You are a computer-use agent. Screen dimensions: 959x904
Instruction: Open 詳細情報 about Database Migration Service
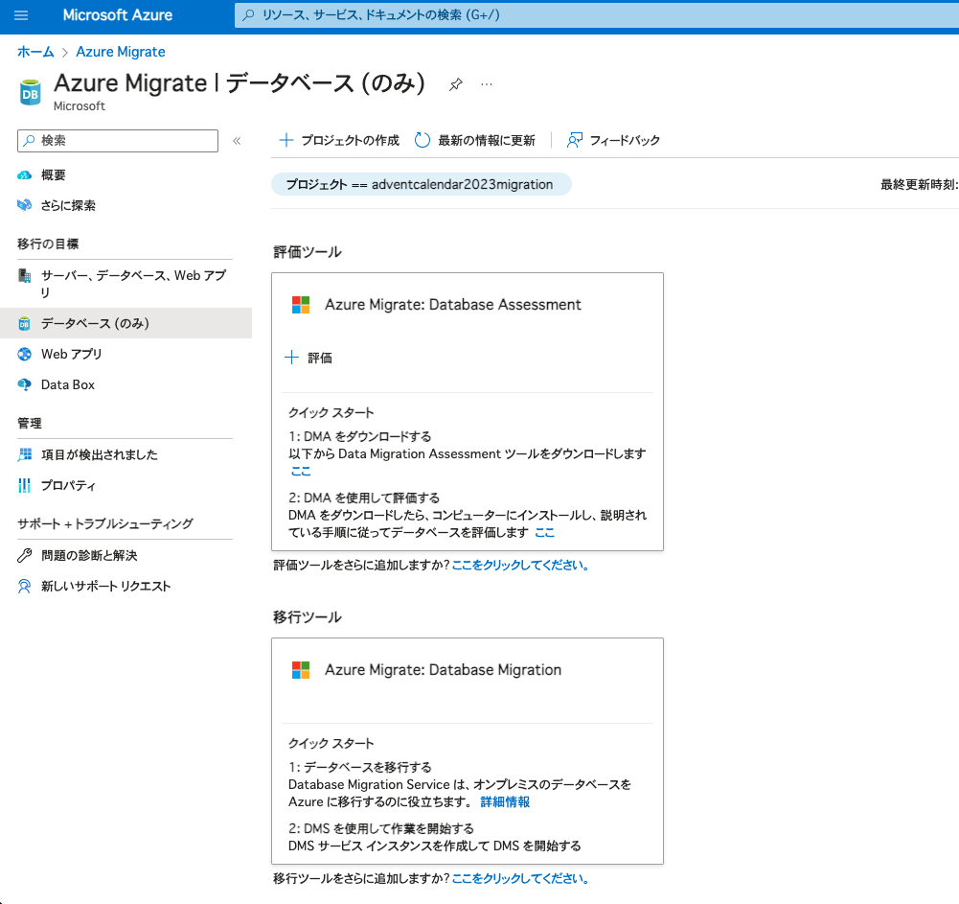click(x=504, y=801)
